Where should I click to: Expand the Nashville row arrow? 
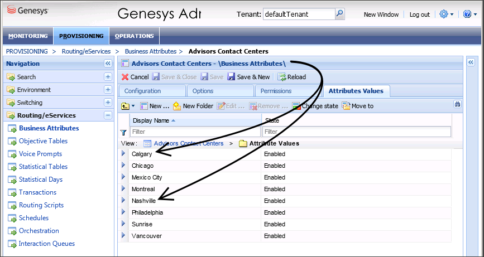(x=123, y=200)
